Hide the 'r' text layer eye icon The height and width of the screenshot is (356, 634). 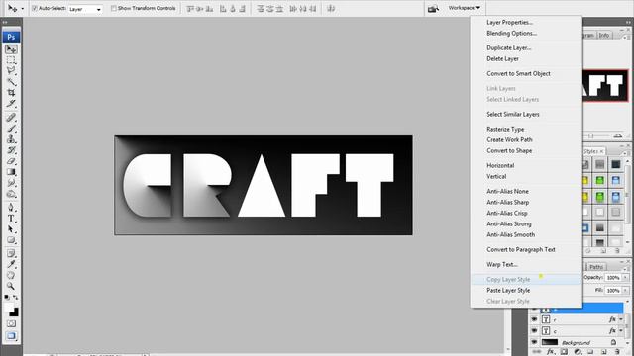534,319
